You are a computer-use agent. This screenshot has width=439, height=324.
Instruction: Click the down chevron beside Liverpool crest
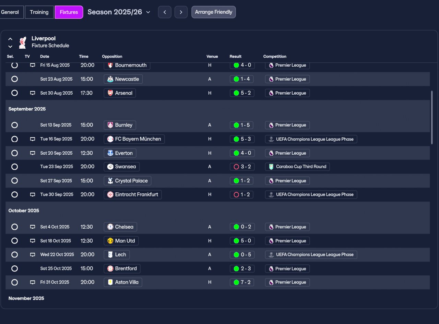click(10, 46)
